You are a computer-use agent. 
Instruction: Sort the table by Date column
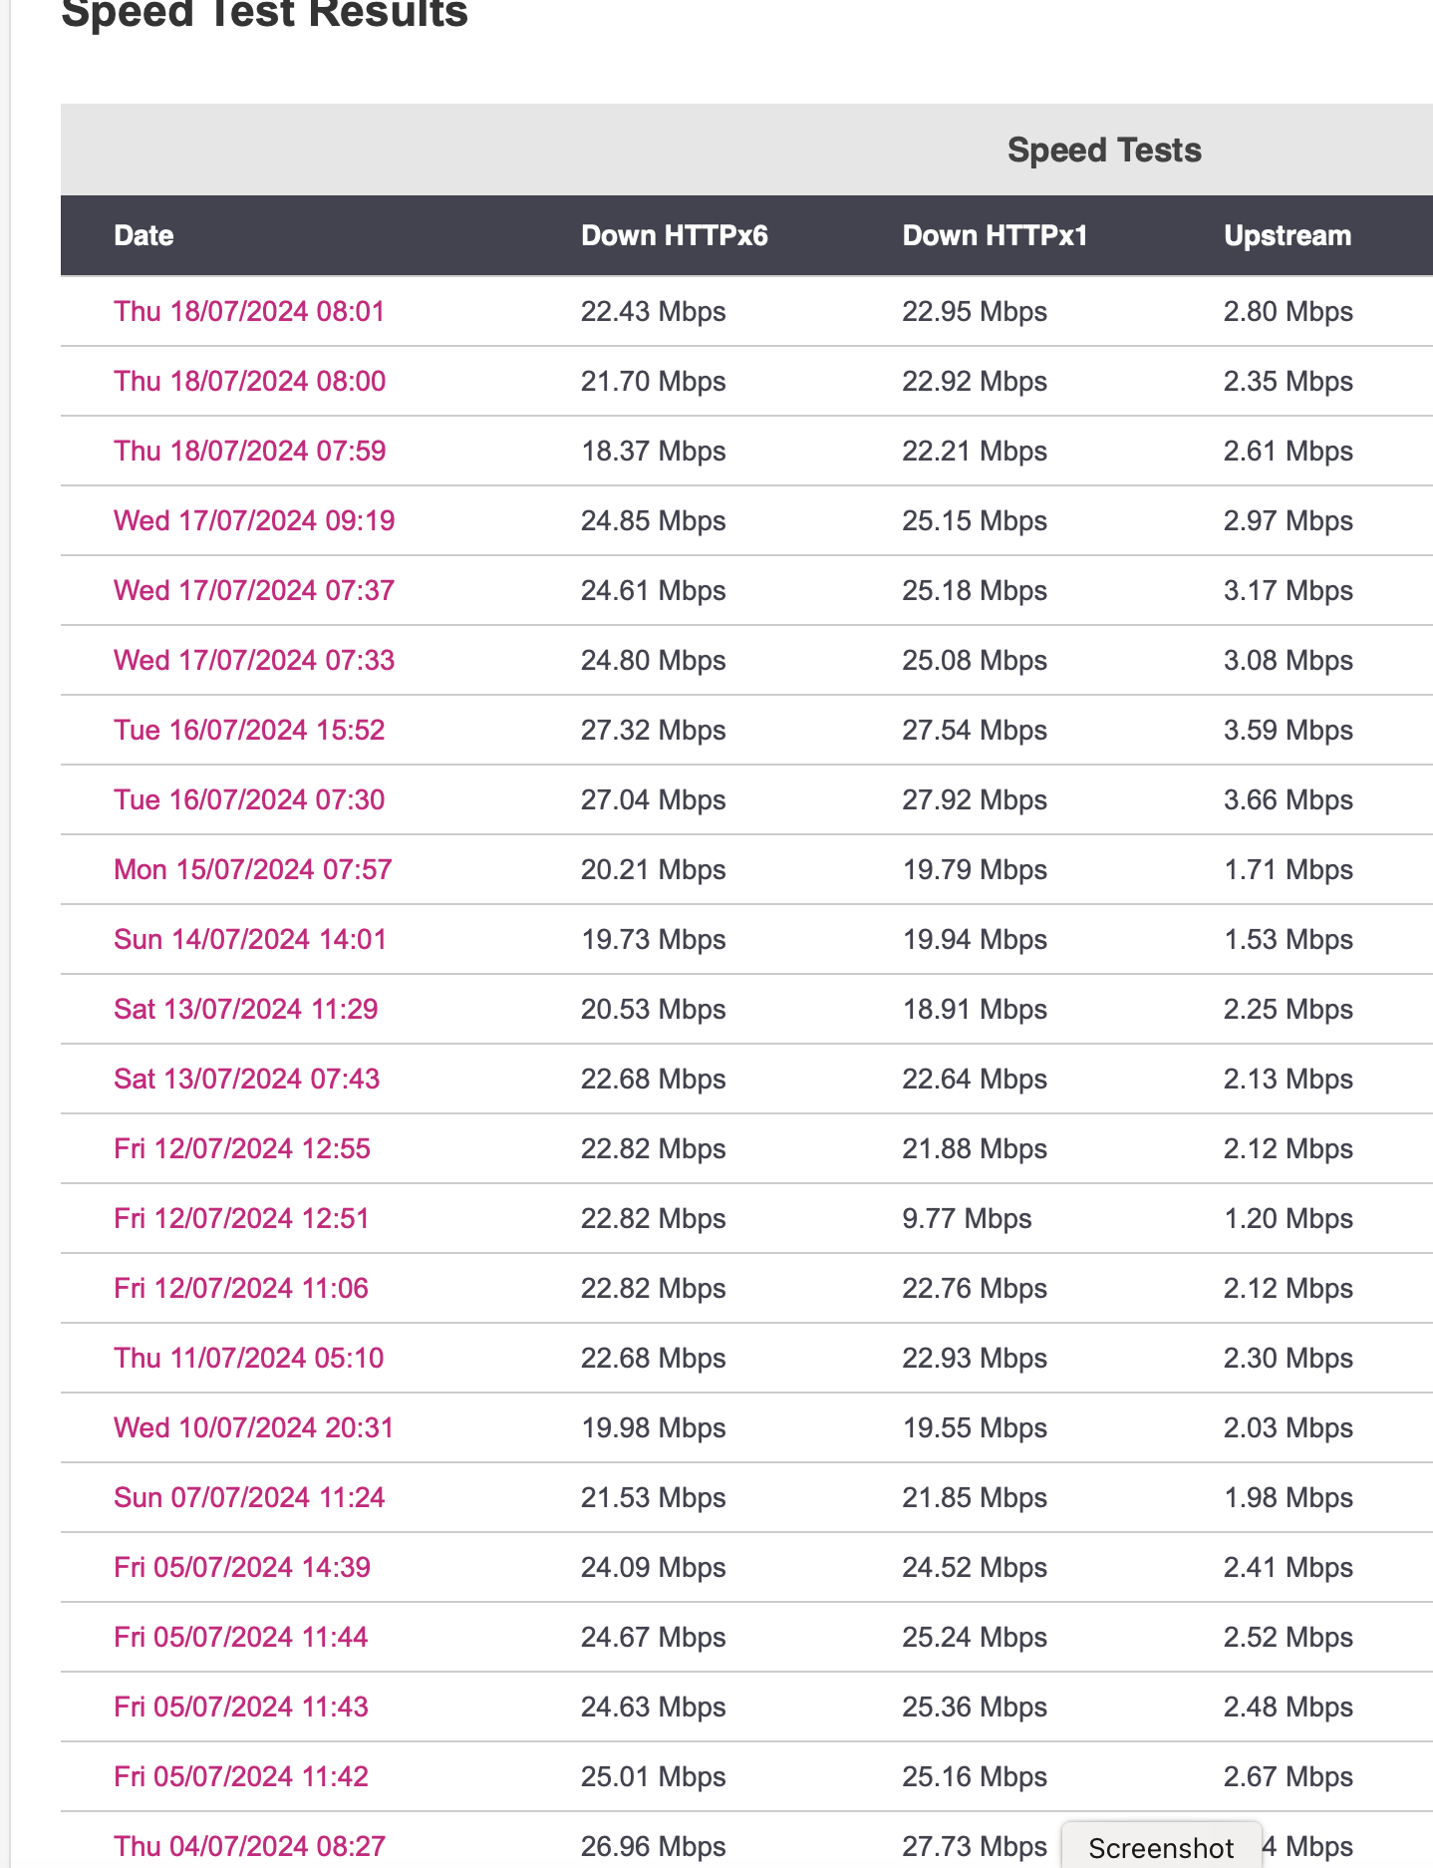click(x=143, y=235)
